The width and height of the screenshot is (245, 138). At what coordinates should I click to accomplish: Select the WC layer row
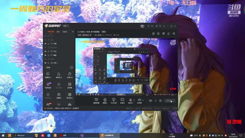59,36
